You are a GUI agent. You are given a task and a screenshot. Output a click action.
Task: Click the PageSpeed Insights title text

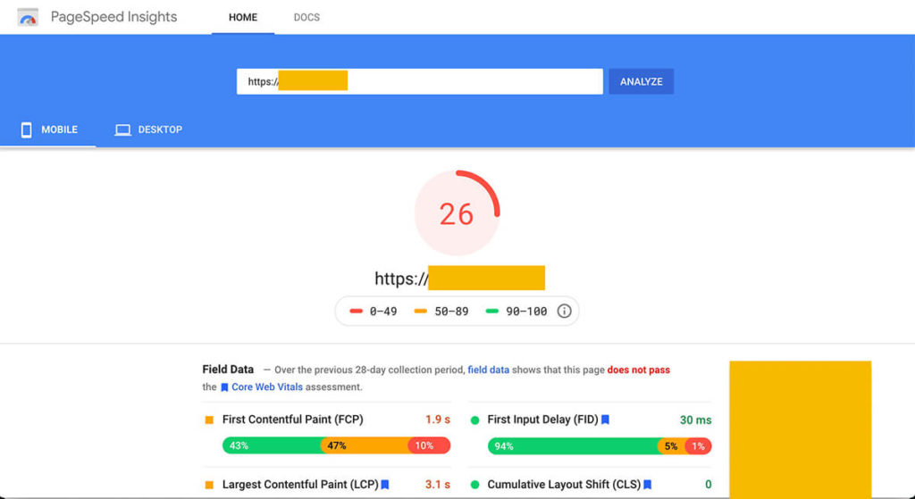coord(113,17)
